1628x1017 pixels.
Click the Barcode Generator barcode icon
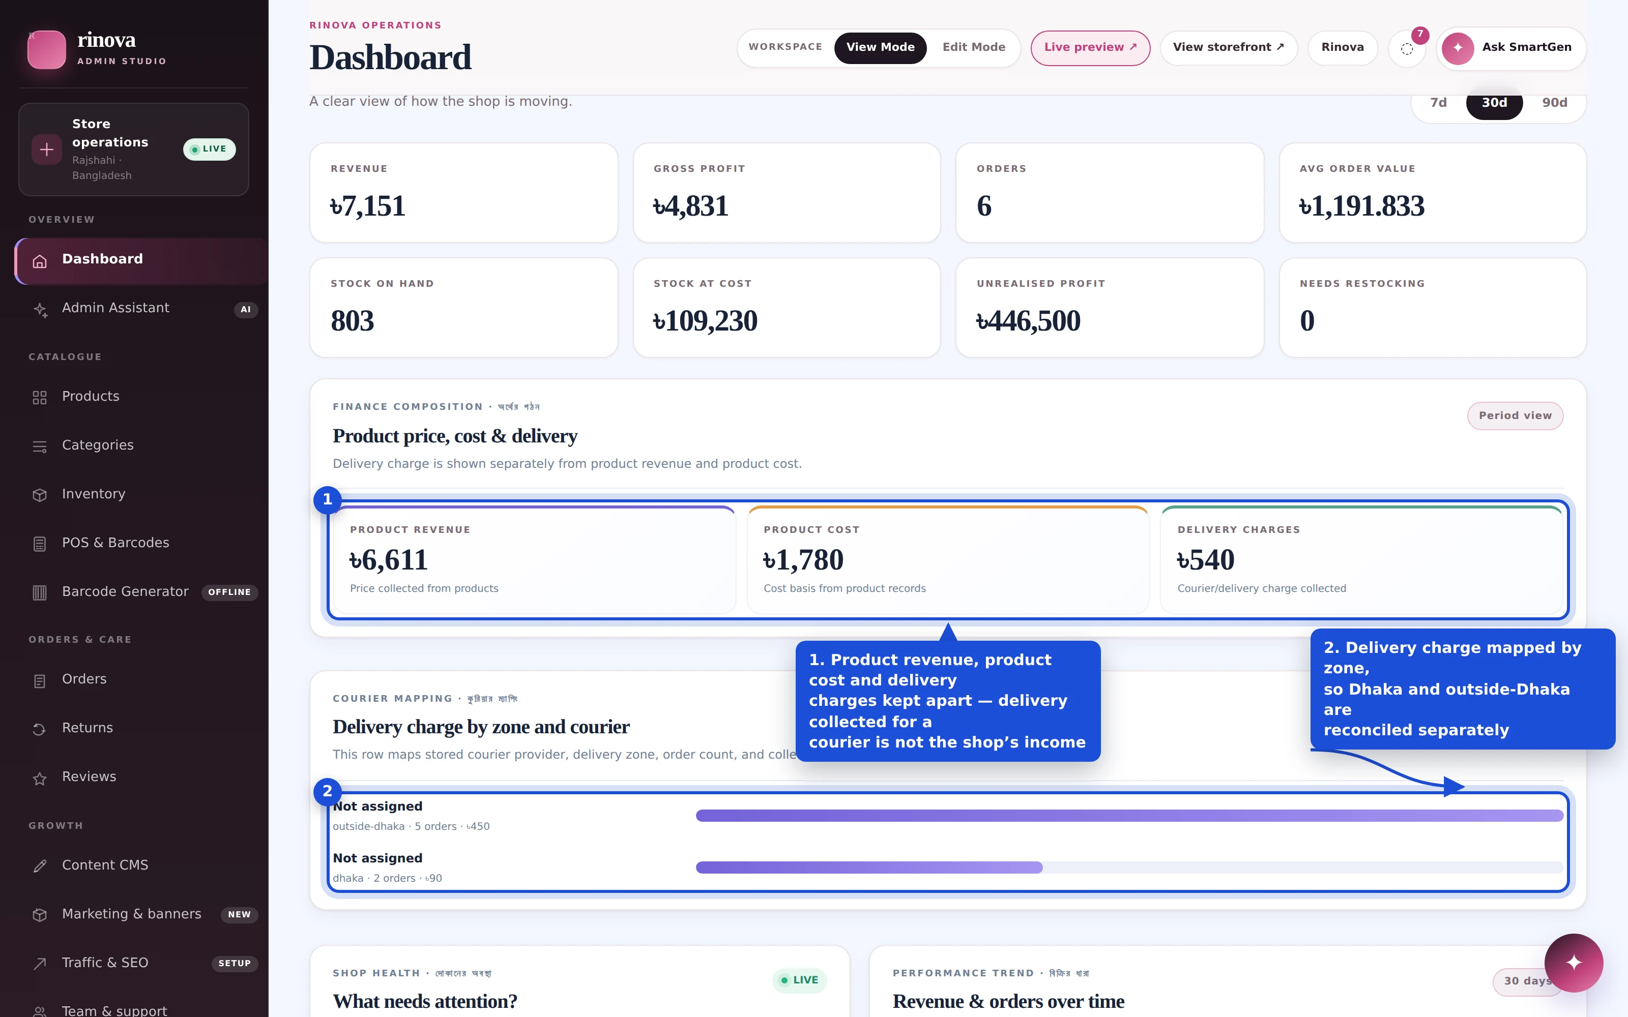40,592
